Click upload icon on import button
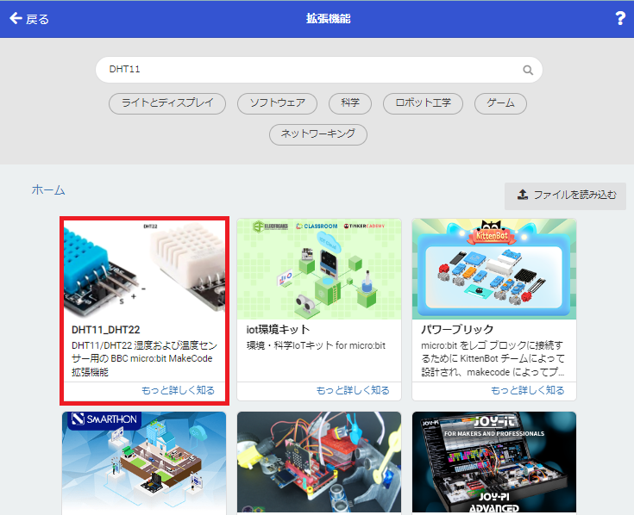The height and width of the screenshot is (515, 634). (523, 195)
